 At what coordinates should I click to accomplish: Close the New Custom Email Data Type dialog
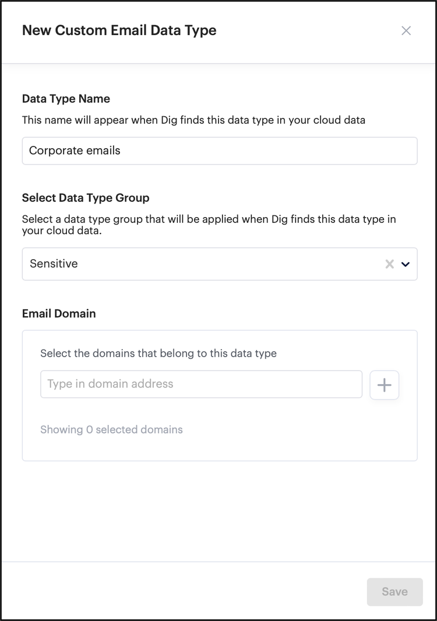point(406,31)
